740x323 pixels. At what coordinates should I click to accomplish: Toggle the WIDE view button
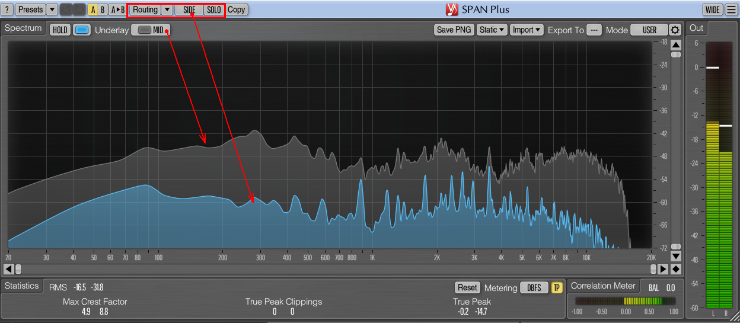pyautogui.click(x=712, y=9)
